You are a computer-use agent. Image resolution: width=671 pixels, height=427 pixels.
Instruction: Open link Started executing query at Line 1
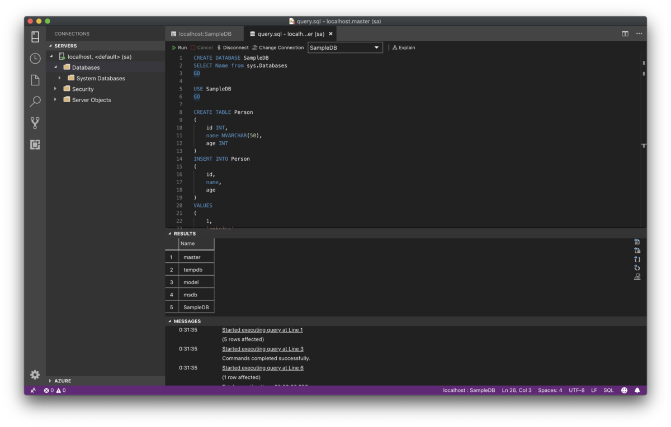[x=262, y=330]
